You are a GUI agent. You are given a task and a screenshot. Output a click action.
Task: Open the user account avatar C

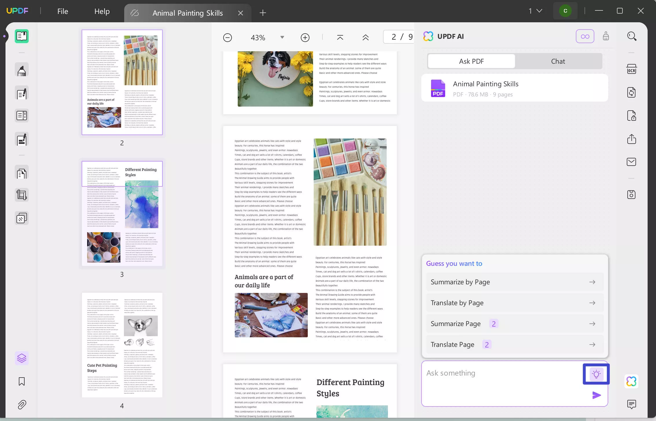tap(565, 11)
